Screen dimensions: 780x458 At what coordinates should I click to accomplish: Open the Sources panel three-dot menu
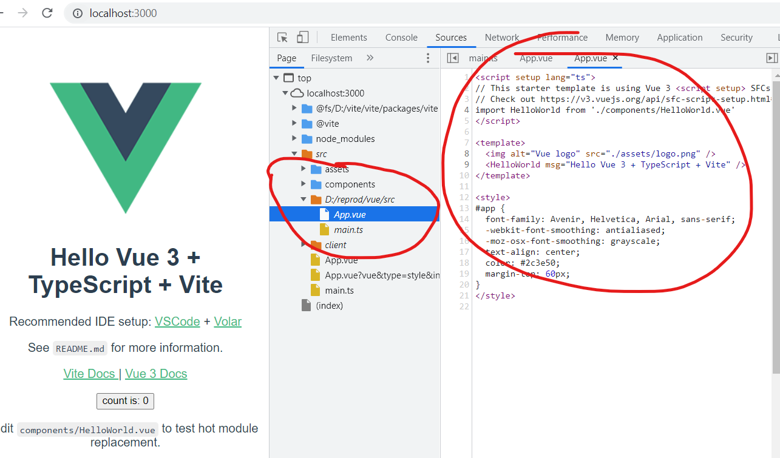427,58
